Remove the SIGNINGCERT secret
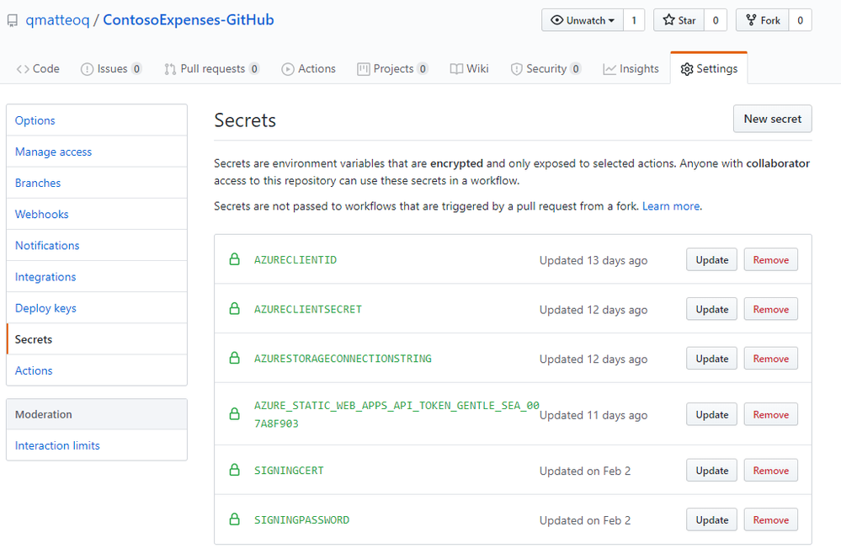The image size is (841, 559). 771,471
